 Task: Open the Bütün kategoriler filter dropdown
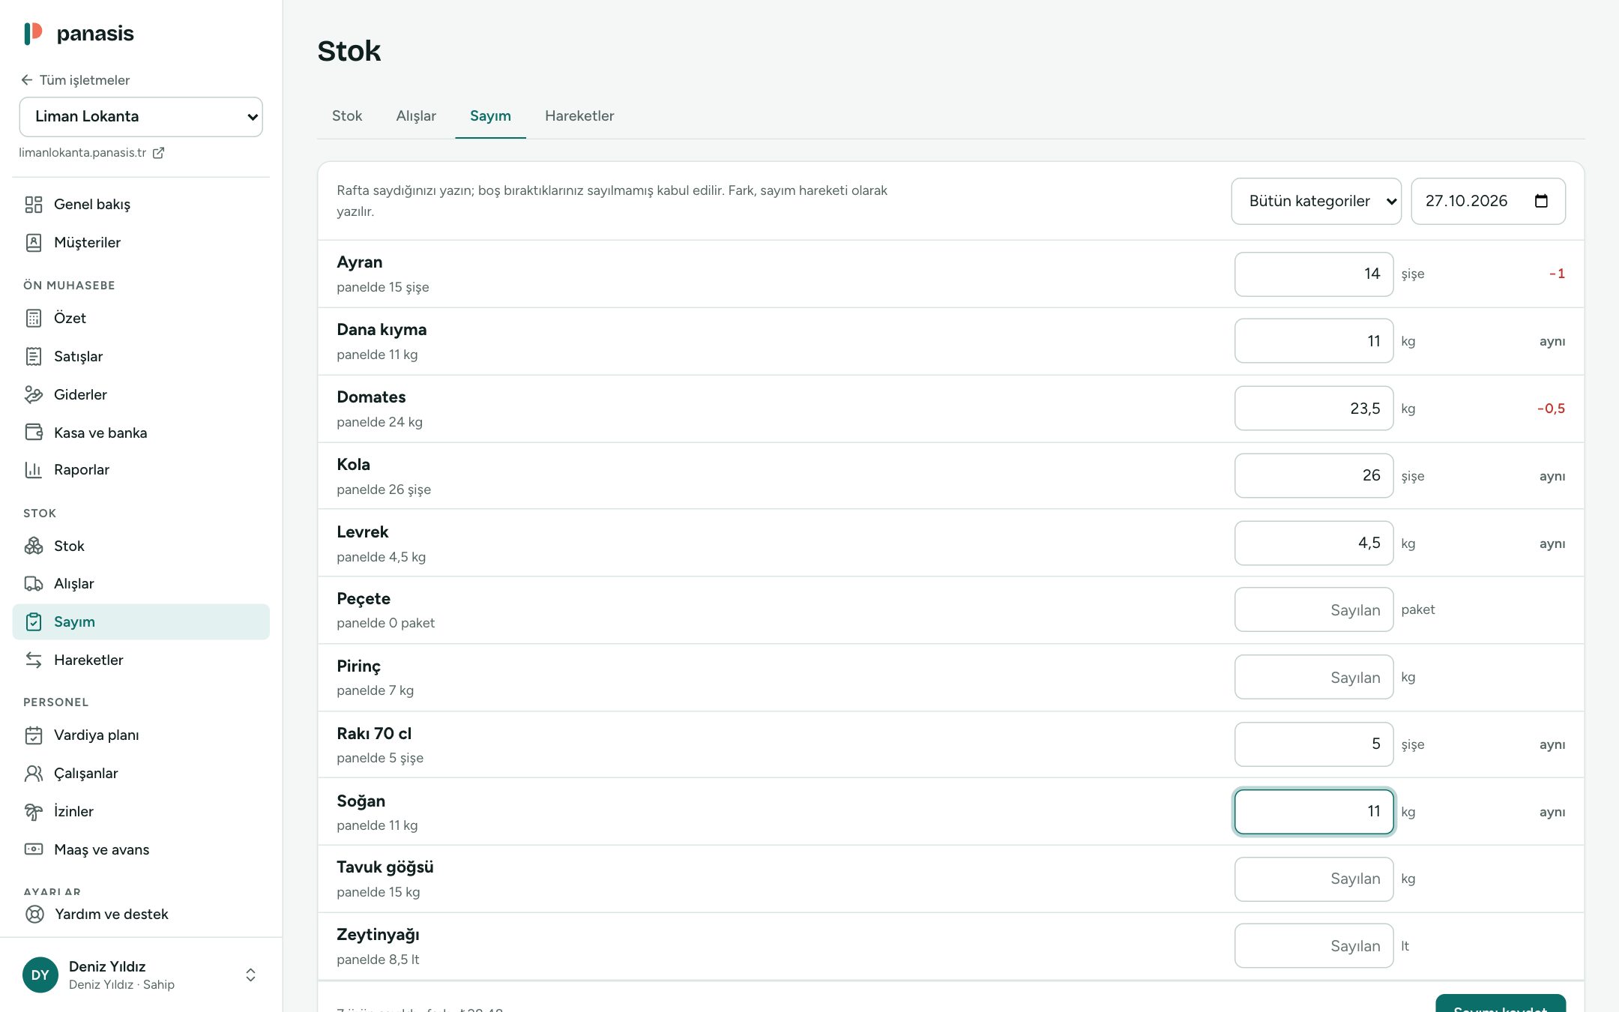[x=1316, y=201]
